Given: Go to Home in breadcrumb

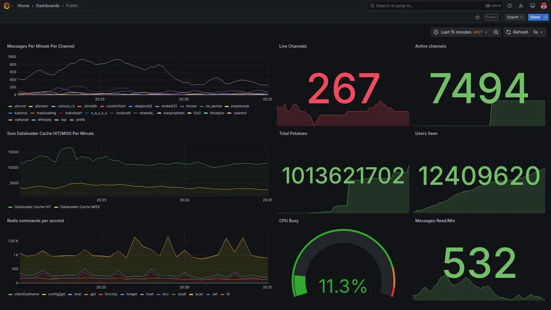Looking at the screenshot, I should point(23,6).
